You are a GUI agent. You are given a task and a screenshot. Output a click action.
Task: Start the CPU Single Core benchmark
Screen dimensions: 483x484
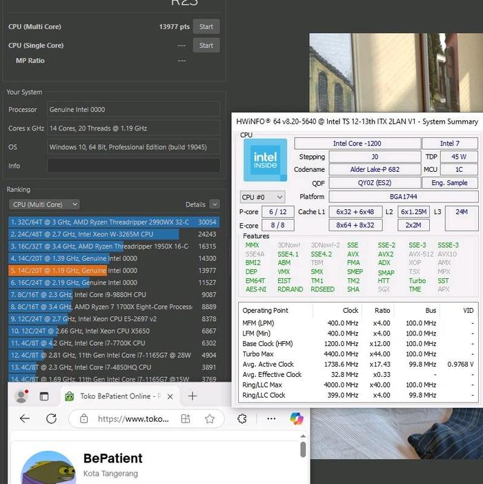coord(206,46)
